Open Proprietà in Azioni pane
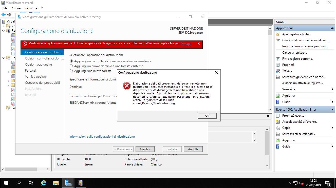 click(x=288, y=65)
